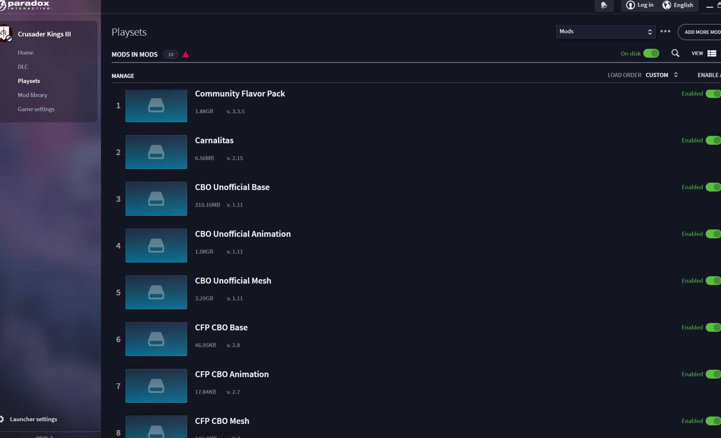Open the mod search magnifier
The width and height of the screenshot is (721, 438).
tap(675, 53)
